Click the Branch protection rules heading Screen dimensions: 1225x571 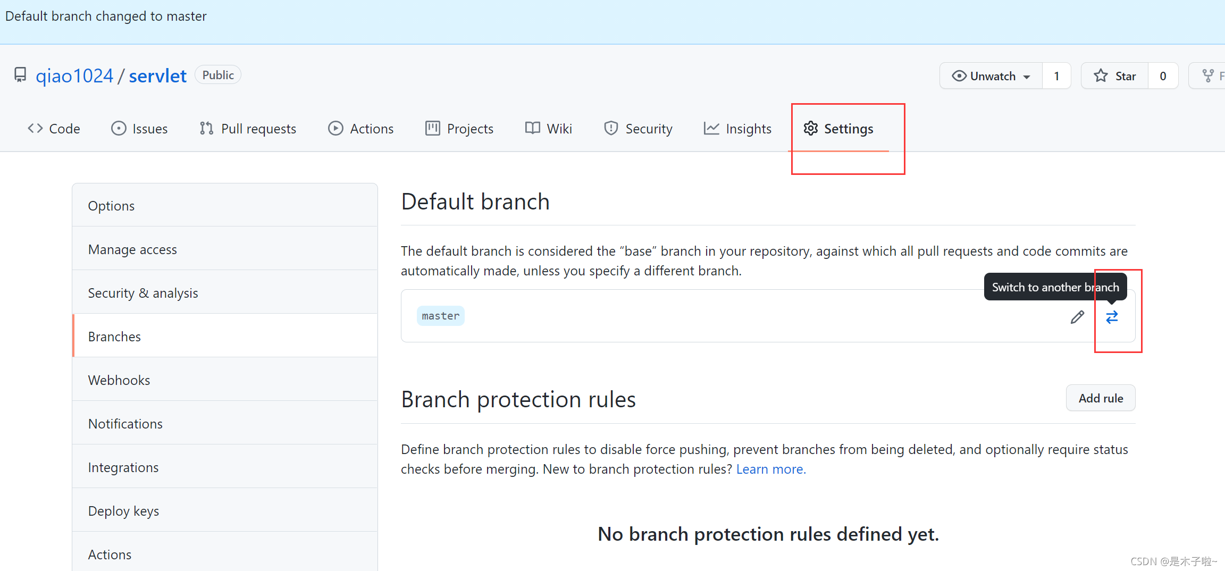click(518, 399)
